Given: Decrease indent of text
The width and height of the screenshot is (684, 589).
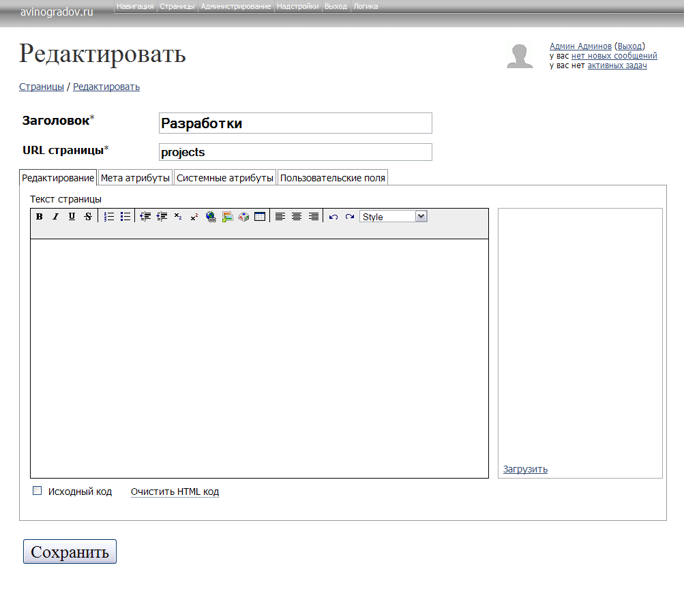Looking at the screenshot, I should click(145, 217).
